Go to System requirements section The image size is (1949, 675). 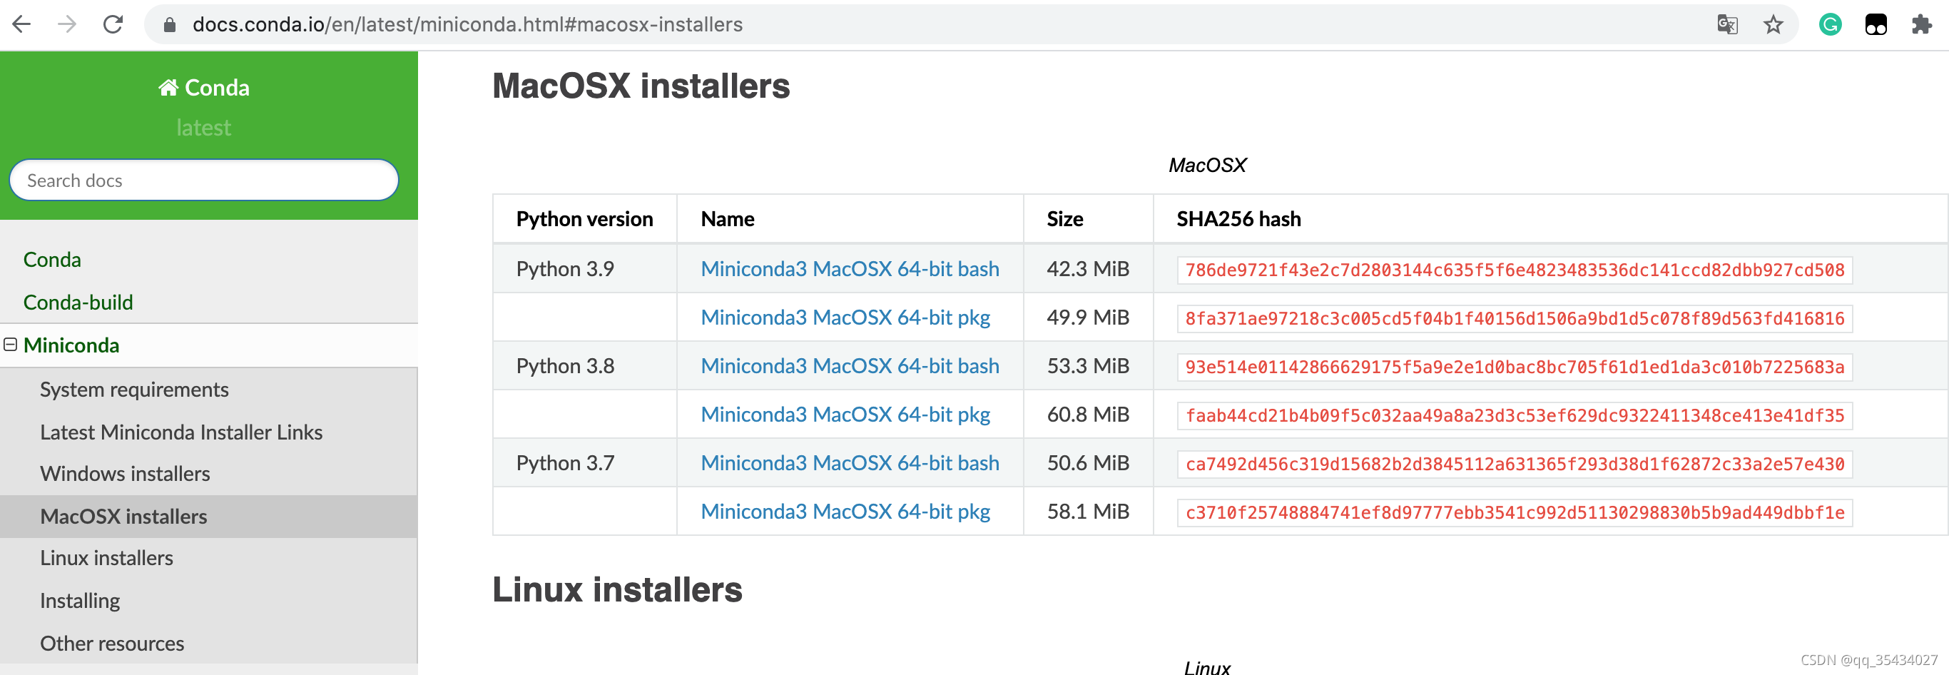click(x=134, y=390)
